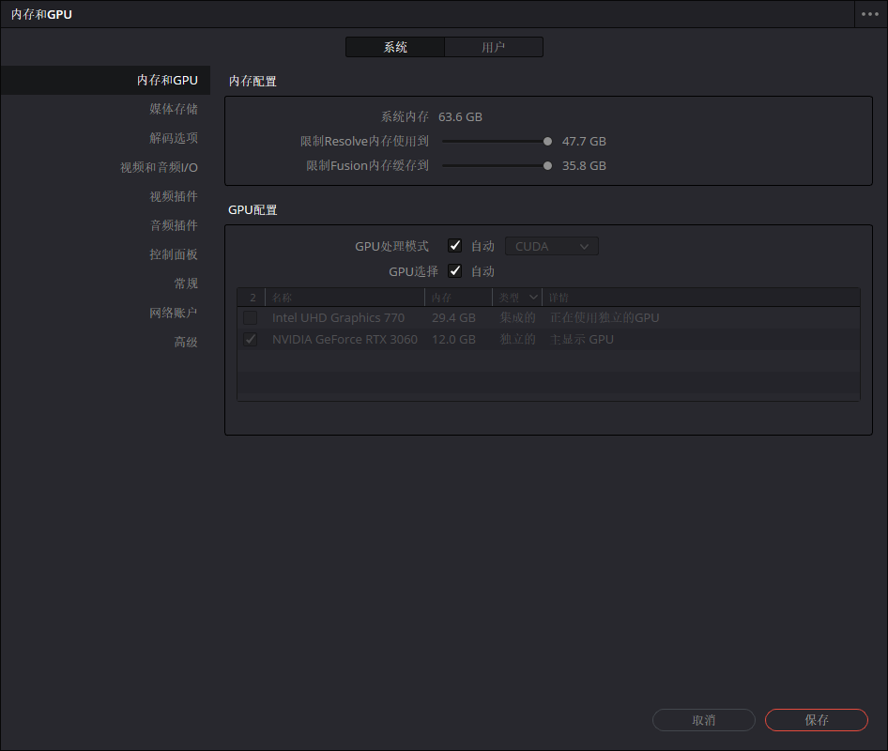Sort GPU list by 内存 column

pos(458,298)
